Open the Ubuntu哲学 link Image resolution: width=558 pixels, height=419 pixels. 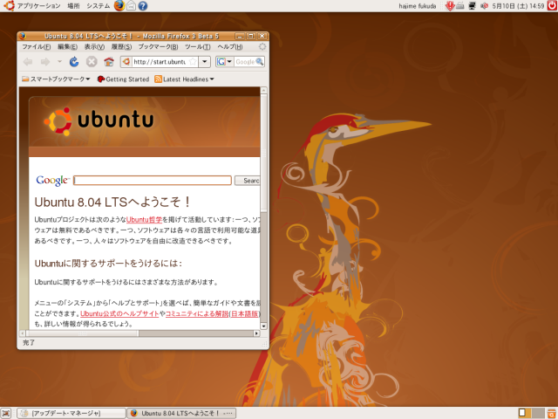click(144, 220)
